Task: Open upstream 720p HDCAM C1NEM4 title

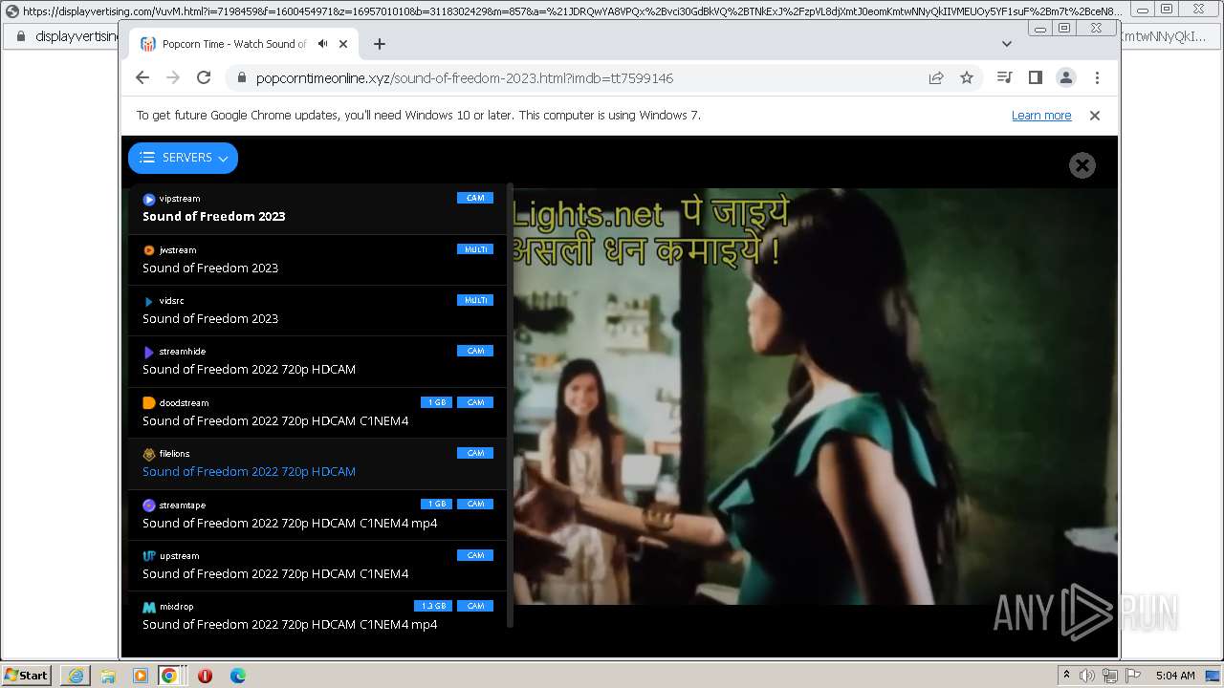Action: coord(275,573)
